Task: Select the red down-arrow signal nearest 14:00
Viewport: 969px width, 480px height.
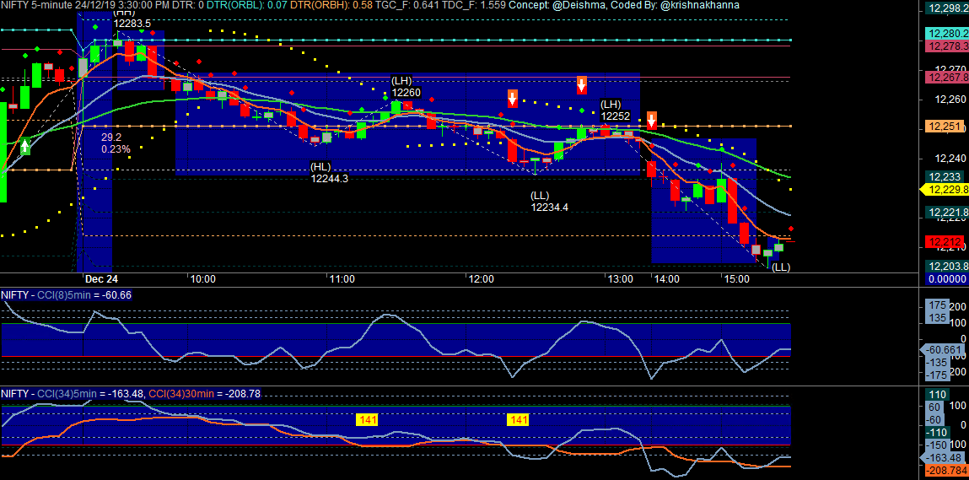Action: point(652,120)
